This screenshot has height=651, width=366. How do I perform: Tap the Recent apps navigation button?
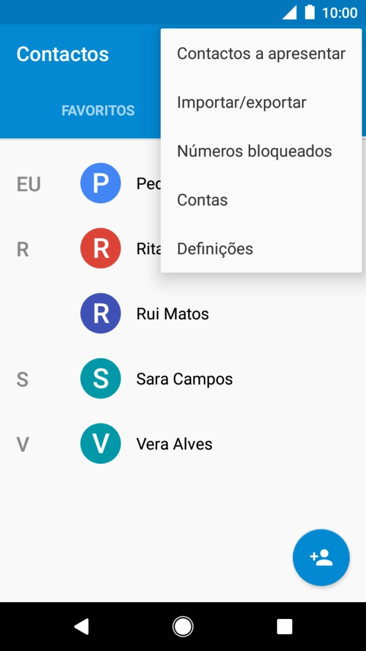click(284, 626)
